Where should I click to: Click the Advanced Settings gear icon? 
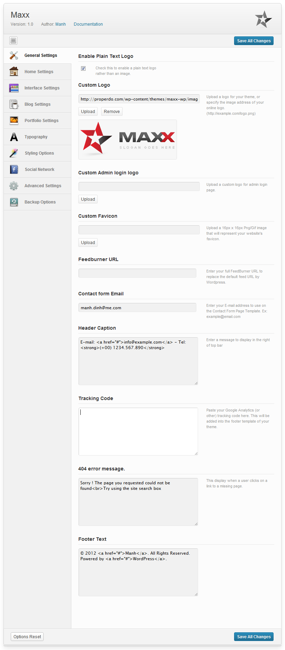(14, 186)
